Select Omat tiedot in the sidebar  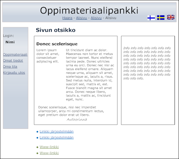[x=13, y=61]
